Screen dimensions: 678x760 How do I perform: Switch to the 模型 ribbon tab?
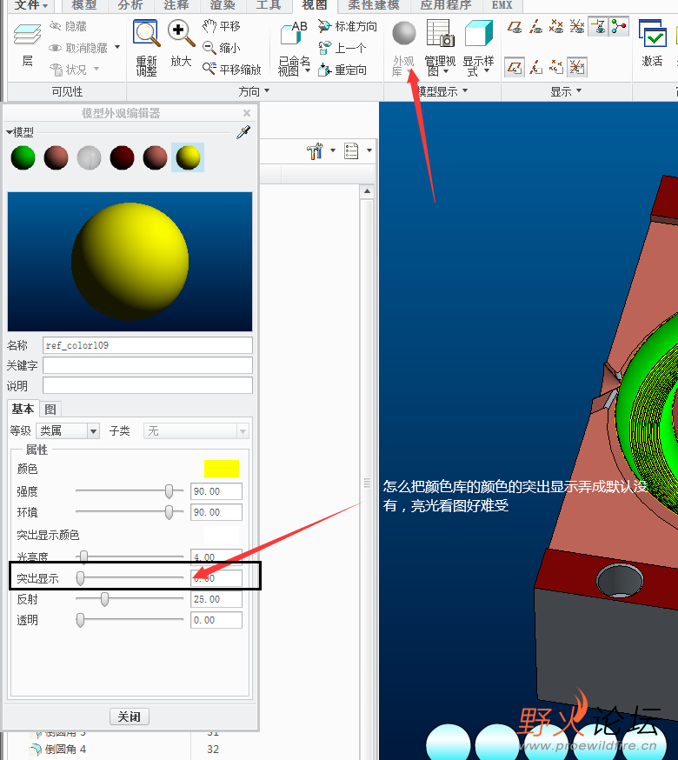(83, 6)
